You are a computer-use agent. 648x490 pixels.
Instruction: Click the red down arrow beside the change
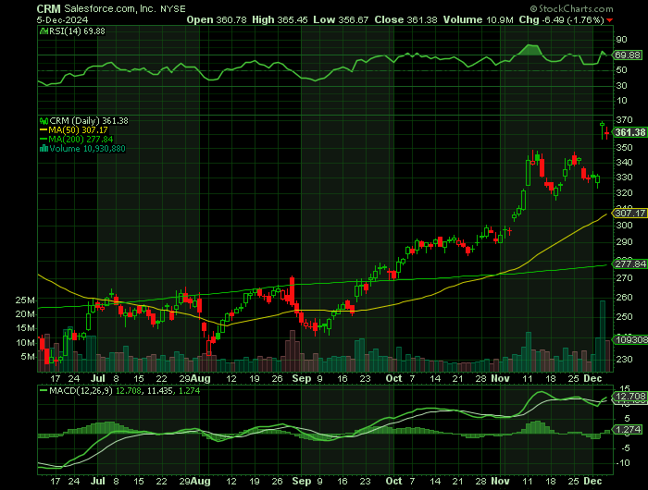pos(609,20)
